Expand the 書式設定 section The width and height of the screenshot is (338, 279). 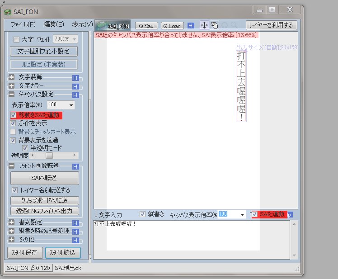(11, 222)
